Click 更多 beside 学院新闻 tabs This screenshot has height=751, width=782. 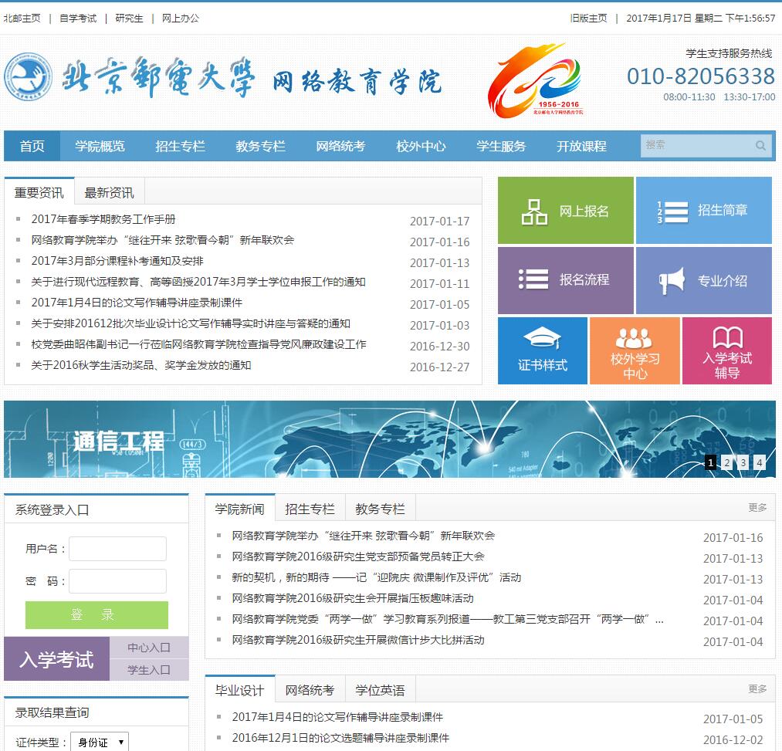click(757, 507)
